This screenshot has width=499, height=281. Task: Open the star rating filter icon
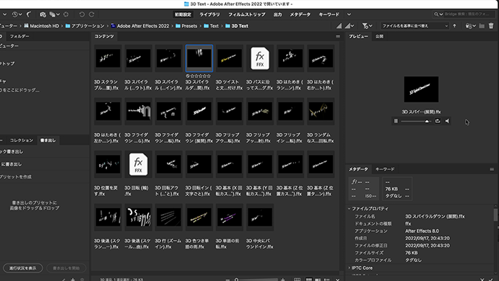(366, 26)
